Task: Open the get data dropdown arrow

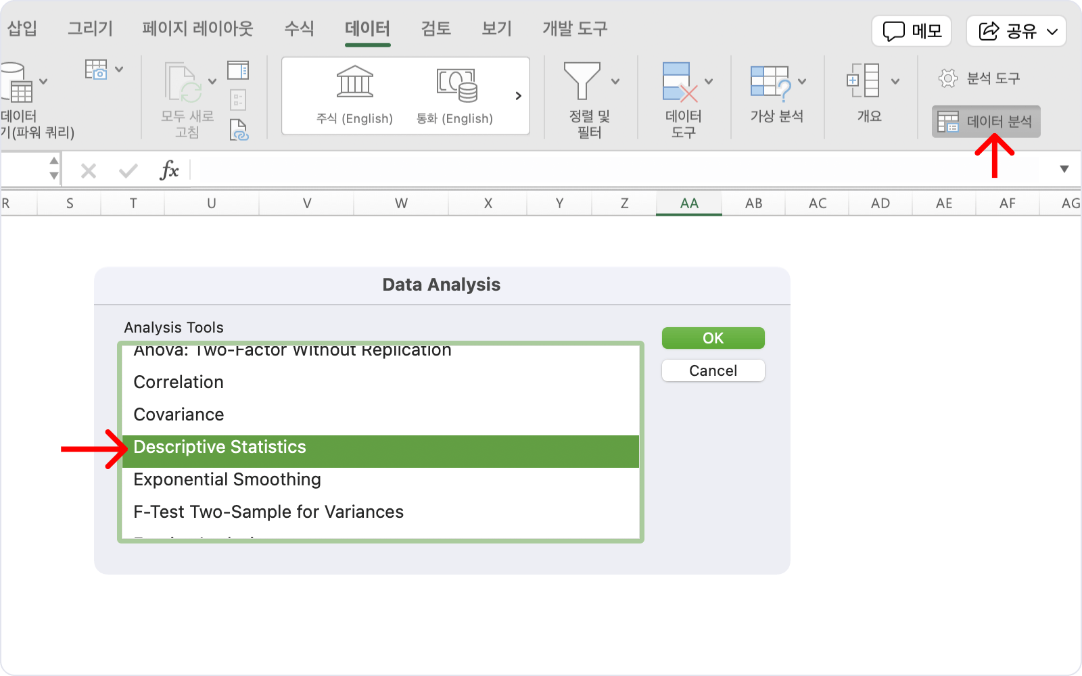Action: tap(43, 82)
